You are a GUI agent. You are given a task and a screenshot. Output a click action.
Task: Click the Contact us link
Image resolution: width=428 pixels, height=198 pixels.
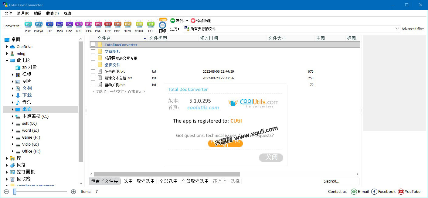pos(337,191)
